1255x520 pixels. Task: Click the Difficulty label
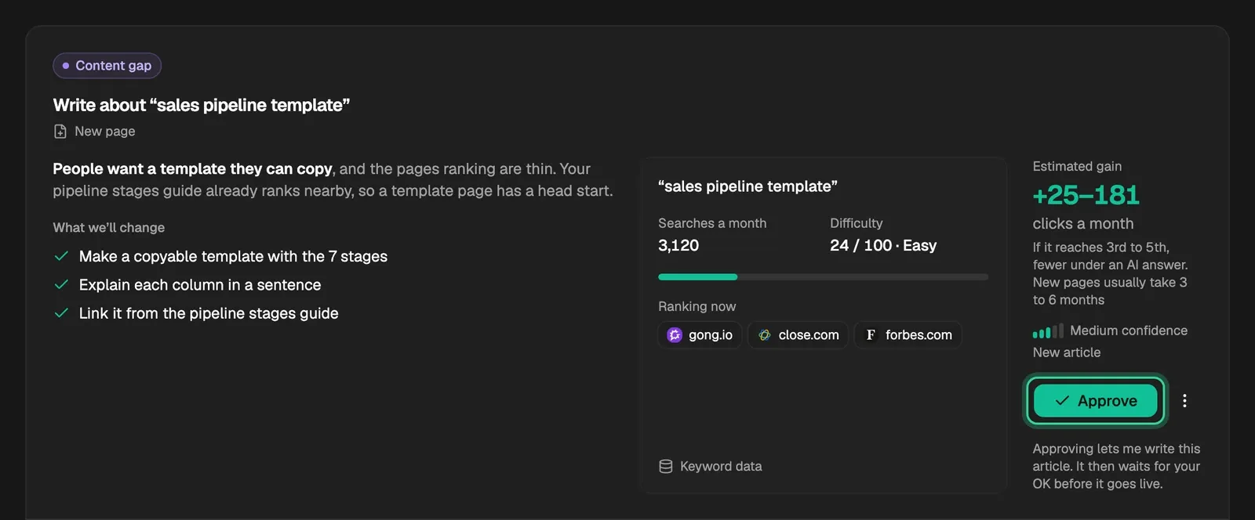857,223
